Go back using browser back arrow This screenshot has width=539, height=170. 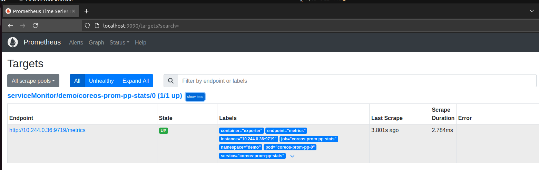(x=10, y=26)
